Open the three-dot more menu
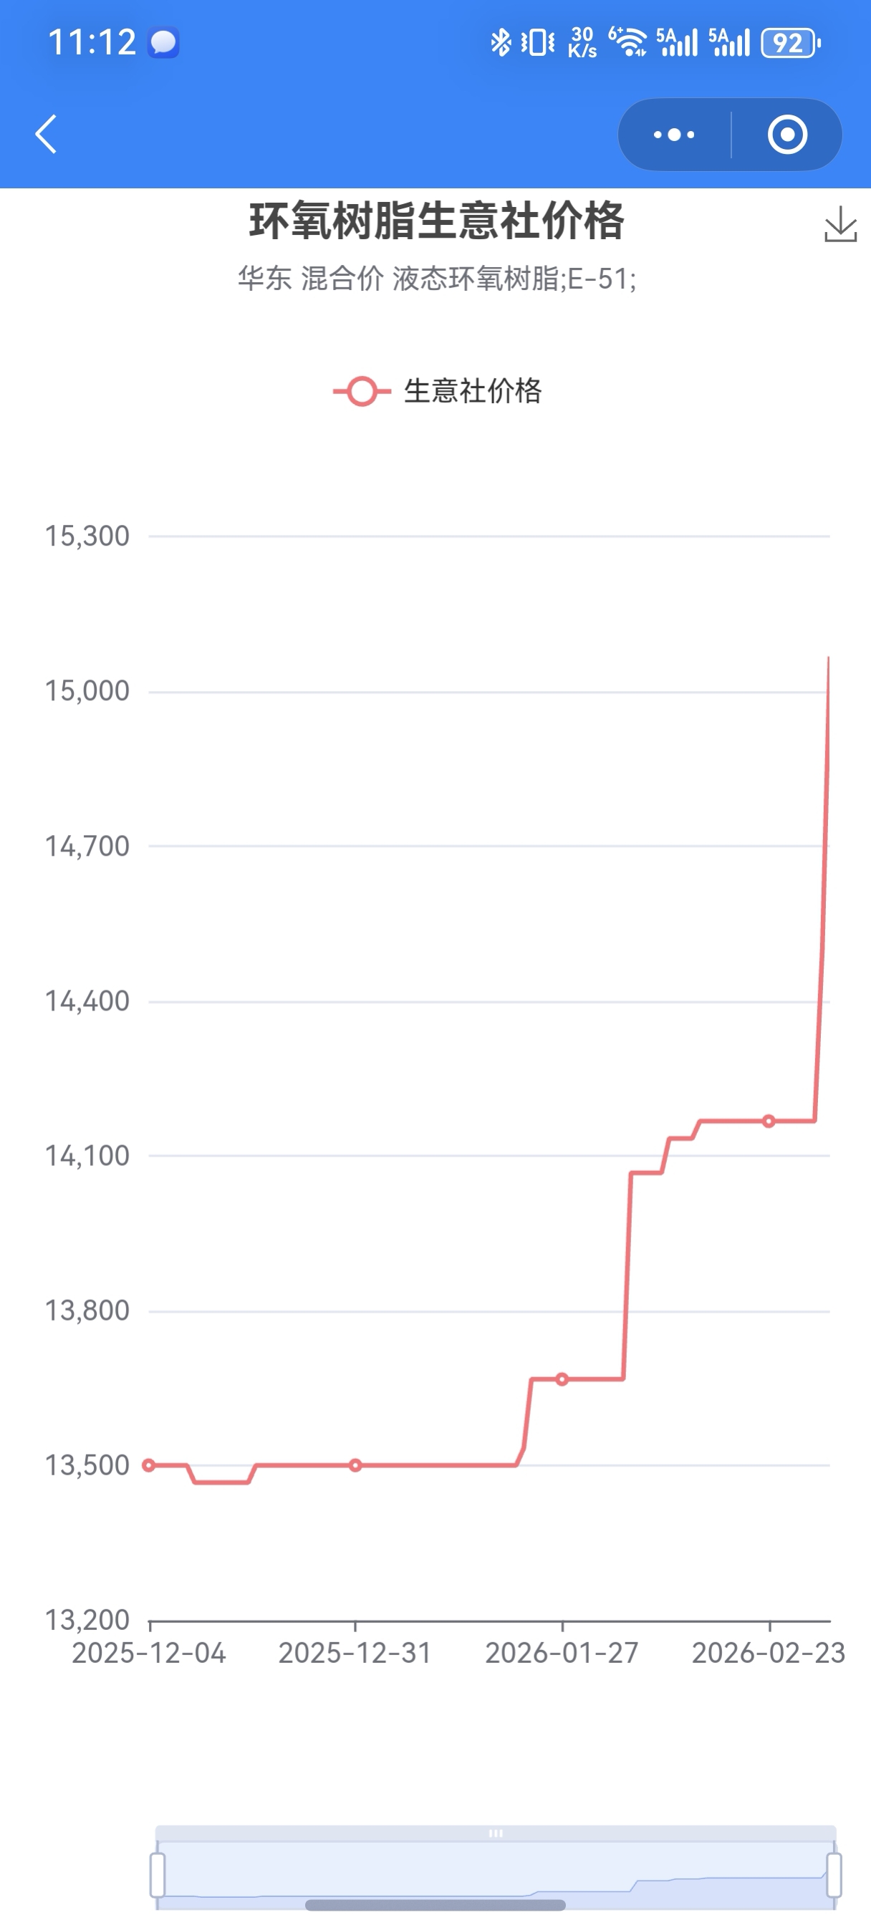871x1925 pixels. (x=673, y=135)
